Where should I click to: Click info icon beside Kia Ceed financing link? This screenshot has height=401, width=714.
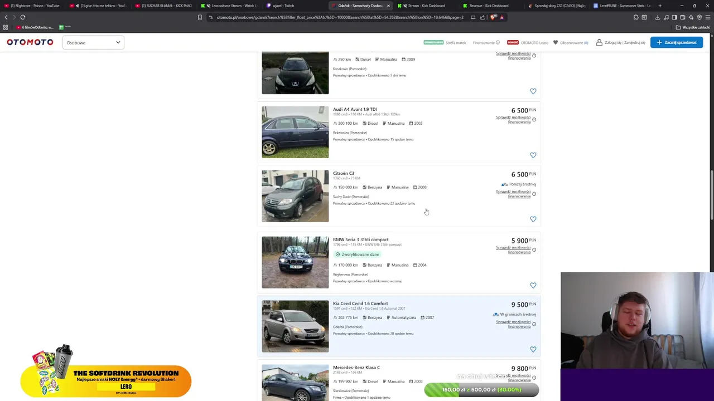point(534,324)
